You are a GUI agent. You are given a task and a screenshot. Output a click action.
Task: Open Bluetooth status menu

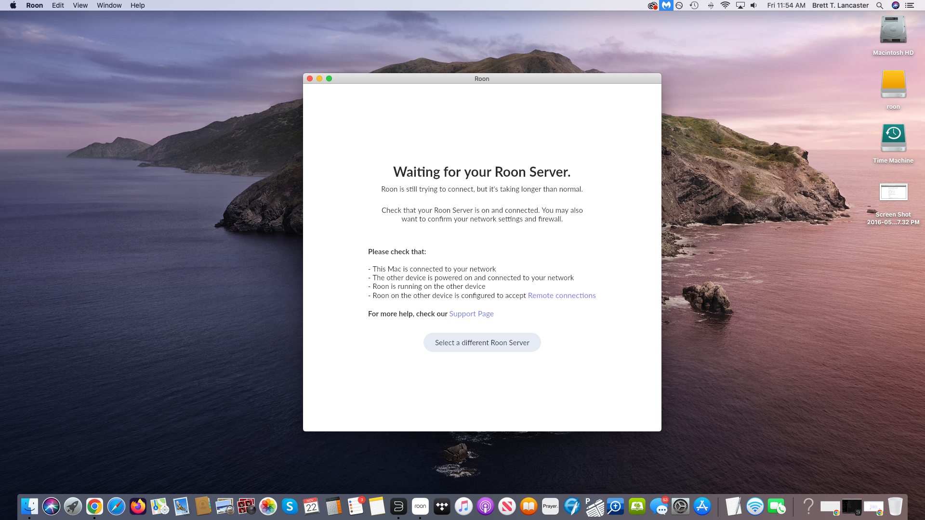pyautogui.click(x=710, y=5)
